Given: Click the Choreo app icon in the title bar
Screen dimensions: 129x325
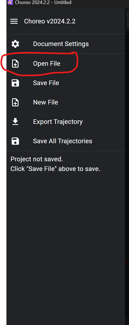Looking at the screenshot, I should point(10,3).
